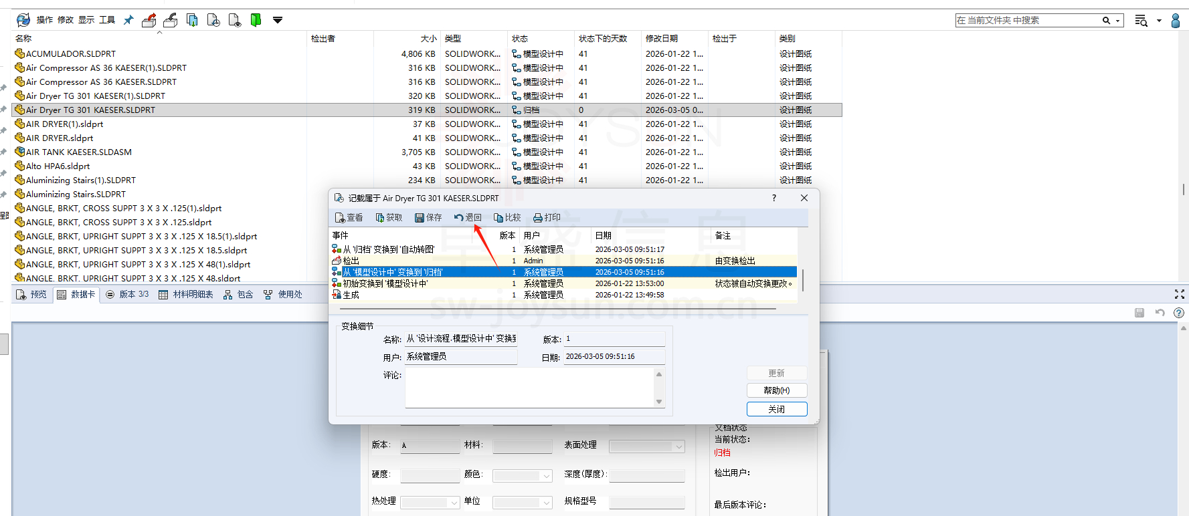Open the 表面处理 dropdown

679,446
